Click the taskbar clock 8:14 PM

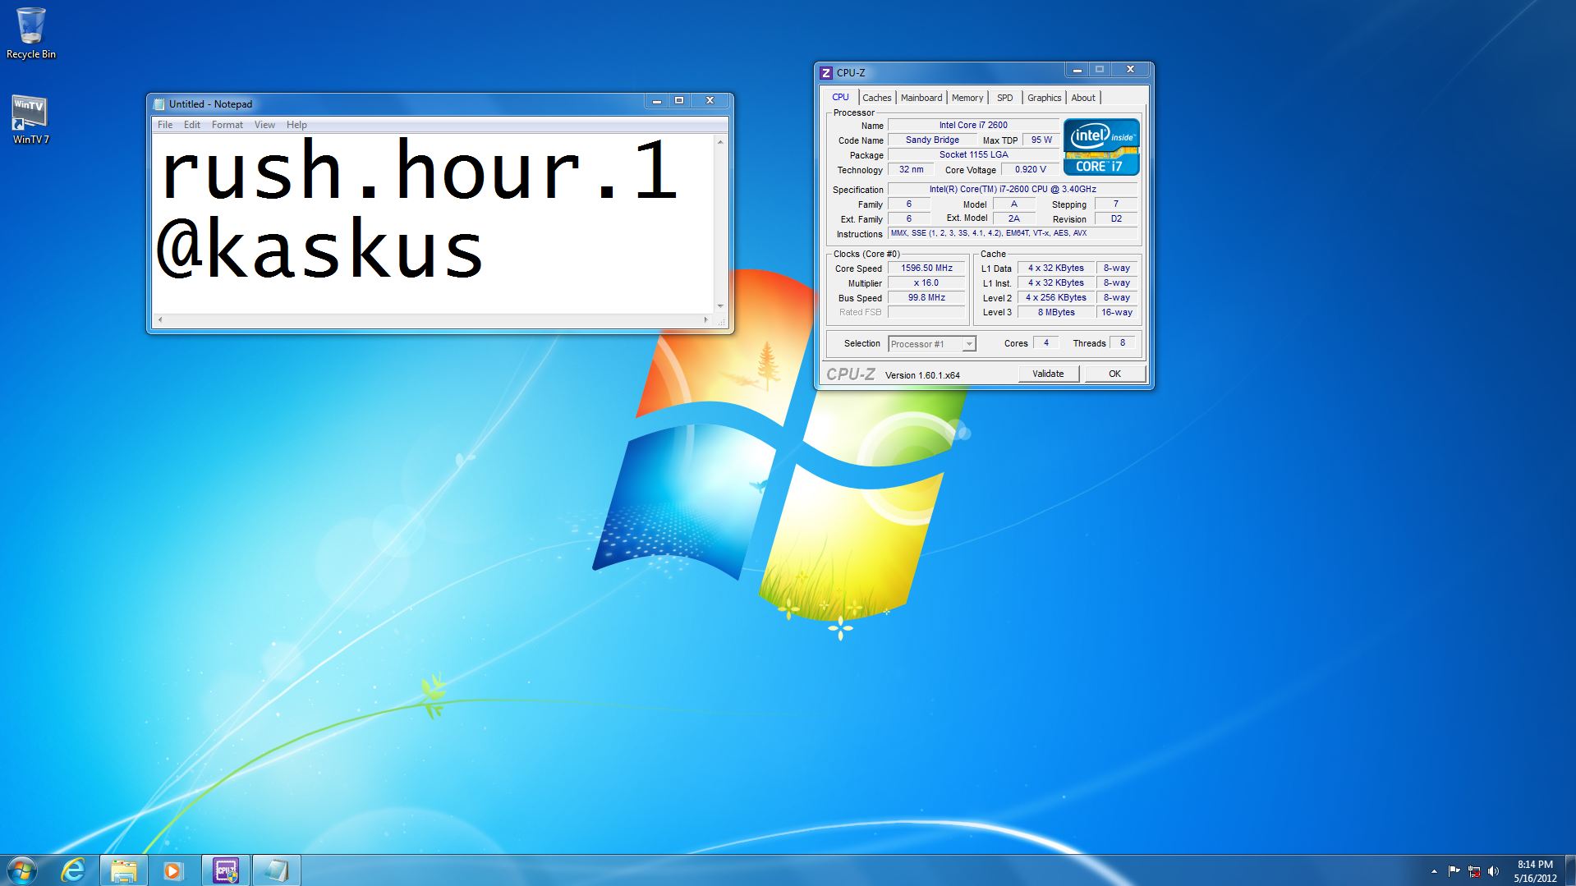point(1535,864)
